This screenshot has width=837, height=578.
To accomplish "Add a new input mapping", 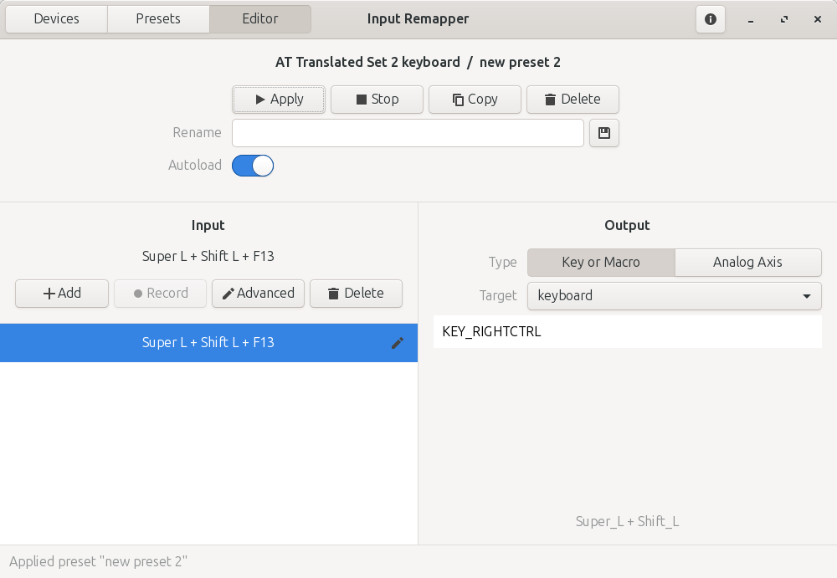I will click(62, 293).
